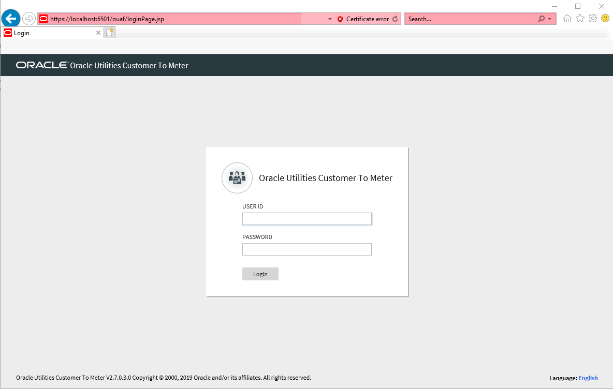The height and width of the screenshot is (389, 613).
Task: Focus the PASSWORD input field
Action: coord(307,249)
